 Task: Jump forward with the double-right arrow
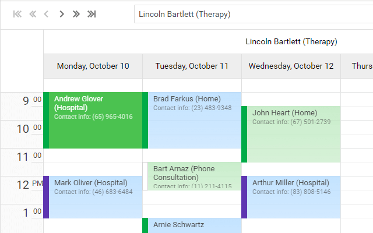click(x=76, y=14)
